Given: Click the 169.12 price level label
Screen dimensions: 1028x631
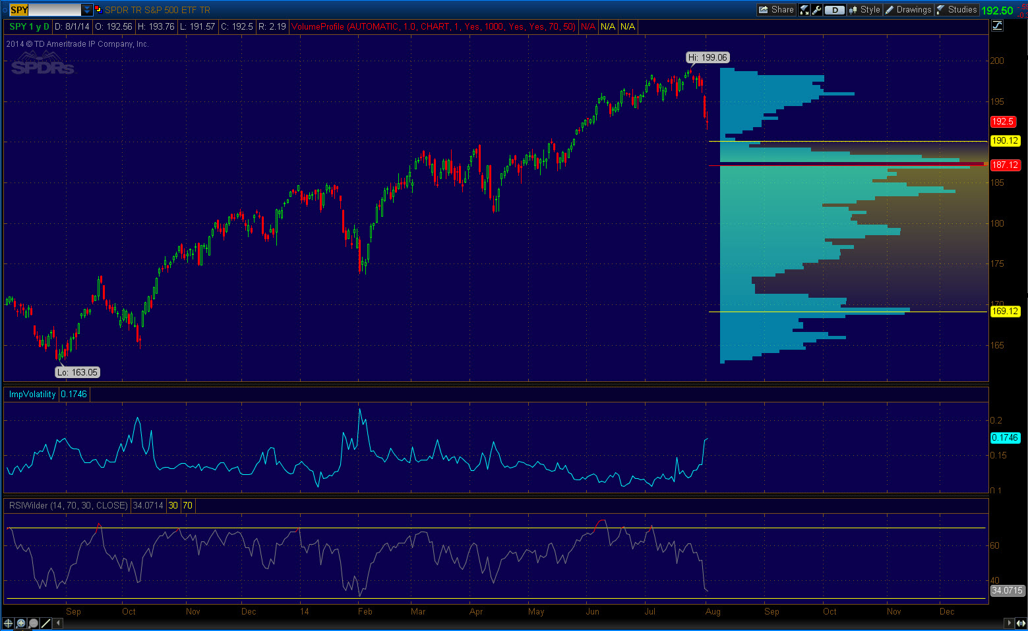Looking at the screenshot, I should [1006, 312].
